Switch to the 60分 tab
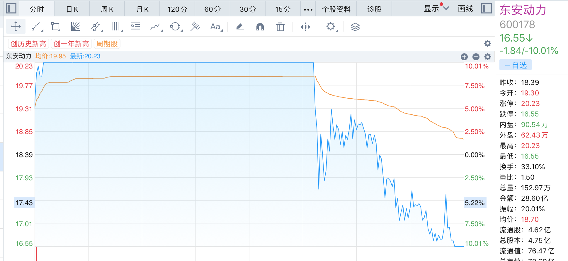The height and width of the screenshot is (261, 568). (x=212, y=9)
